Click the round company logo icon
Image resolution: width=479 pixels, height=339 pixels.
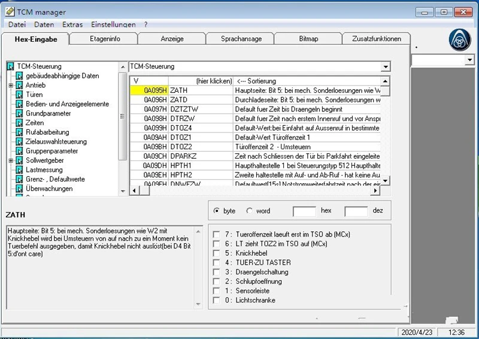[x=460, y=40]
